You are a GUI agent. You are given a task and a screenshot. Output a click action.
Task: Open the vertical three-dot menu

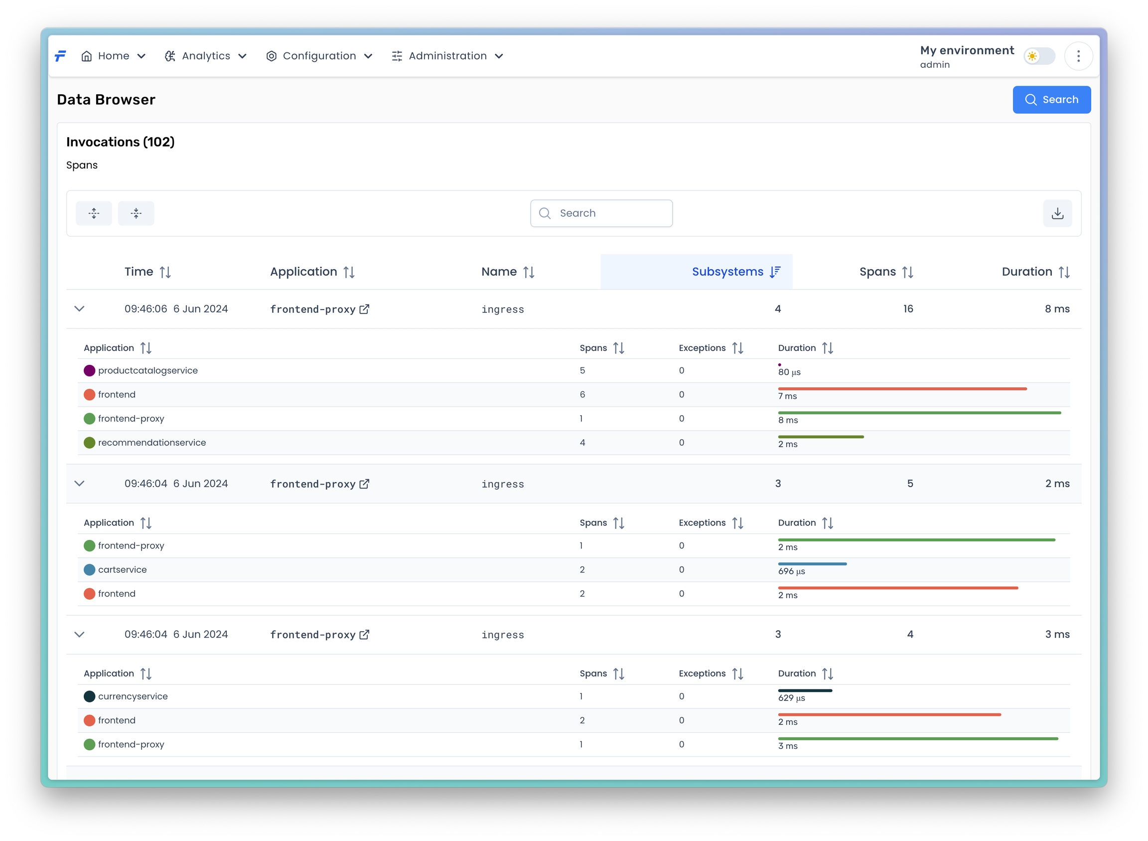[1078, 56]
